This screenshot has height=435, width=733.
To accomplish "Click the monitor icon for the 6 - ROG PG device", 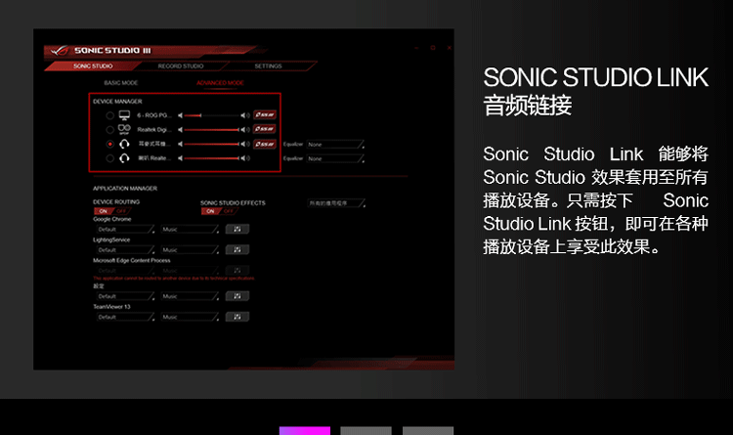I will [124, 115].
